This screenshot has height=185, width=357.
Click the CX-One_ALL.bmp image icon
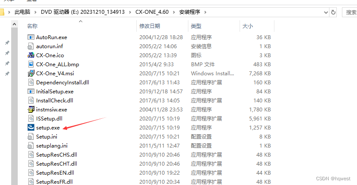[x=31, y=64]
